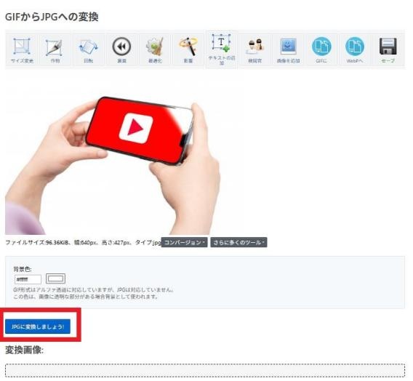Click the note line starting この色は、画像に透明な部分
413x381 pixels.
point(86,297)
